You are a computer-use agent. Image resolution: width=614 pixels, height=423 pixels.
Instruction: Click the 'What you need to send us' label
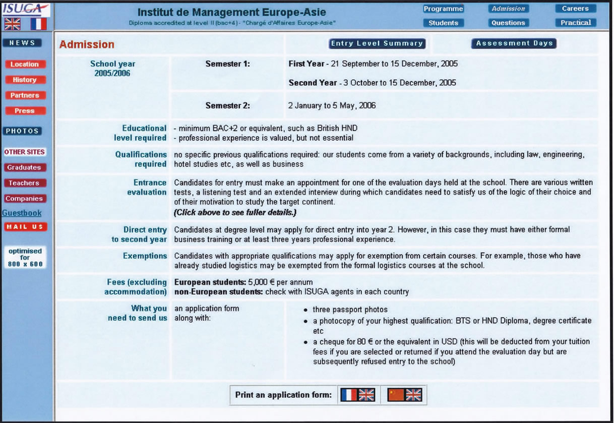[137, 313]
